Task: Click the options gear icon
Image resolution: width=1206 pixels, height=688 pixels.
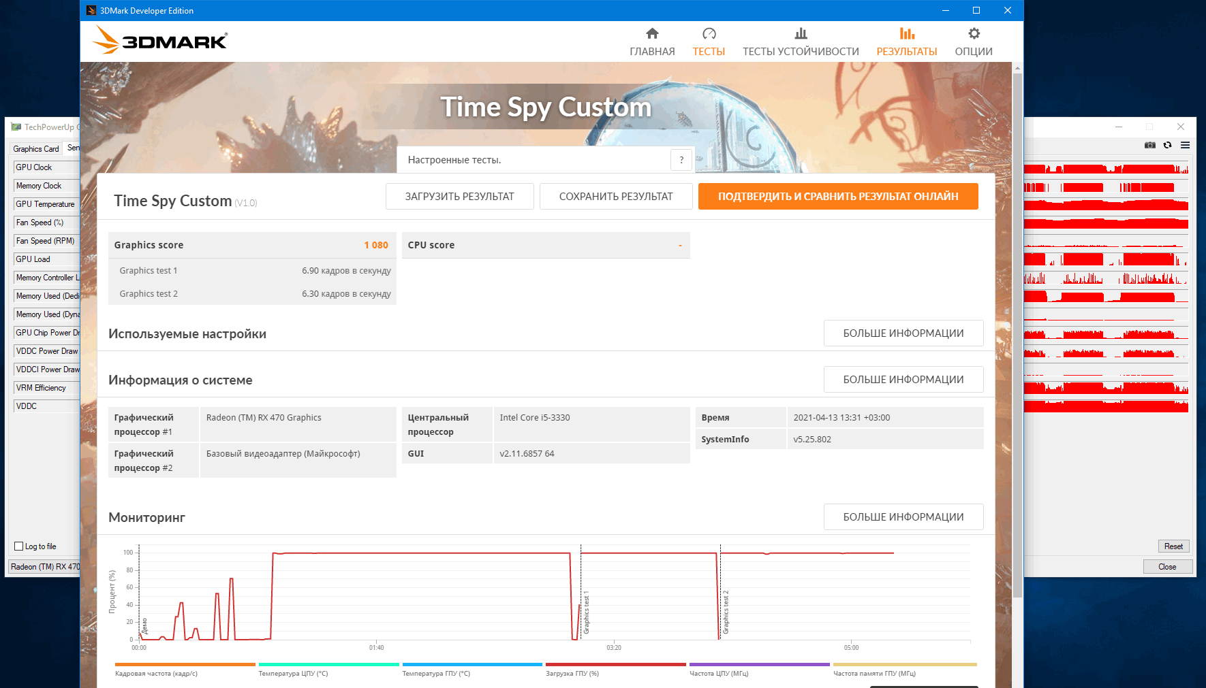Action: 974,33
